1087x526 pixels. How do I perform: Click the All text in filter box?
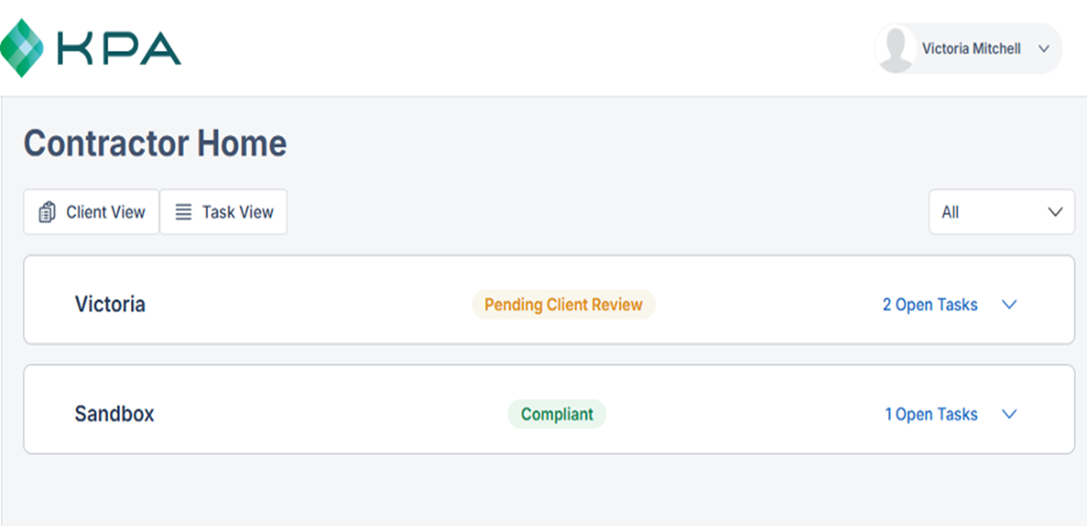click(950, 213)
